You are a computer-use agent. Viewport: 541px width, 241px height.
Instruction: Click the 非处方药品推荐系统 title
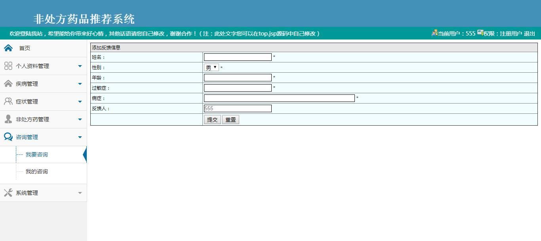coord(84,19)
